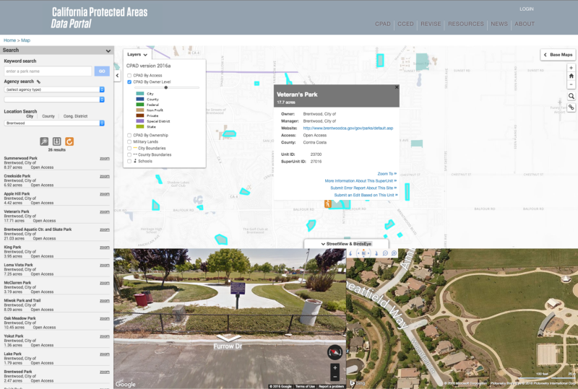This screenshot has width=578, height=389.
Task: Open the Layers dropdown
Action: tap(137, 55)
